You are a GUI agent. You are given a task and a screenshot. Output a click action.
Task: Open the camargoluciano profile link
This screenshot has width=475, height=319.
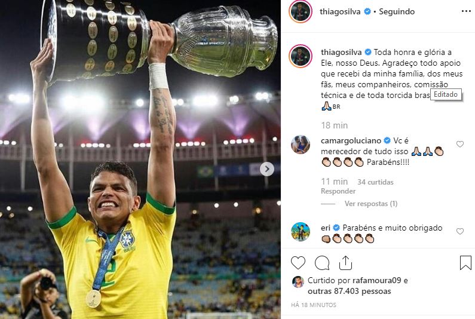coord(351,140)
